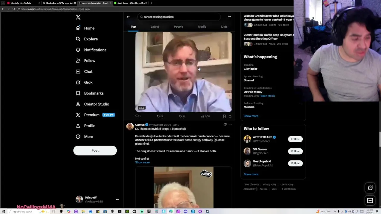This screenshot has height=214, width=381.
Task: Switch to the People tab
Action: [179, 26]
